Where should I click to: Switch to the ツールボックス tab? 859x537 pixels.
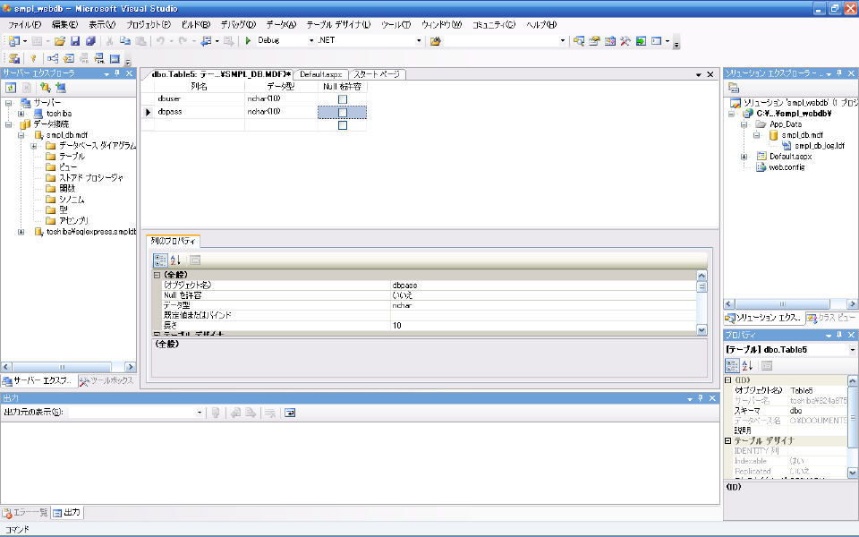pyautogui.click(x=106, y=381)
